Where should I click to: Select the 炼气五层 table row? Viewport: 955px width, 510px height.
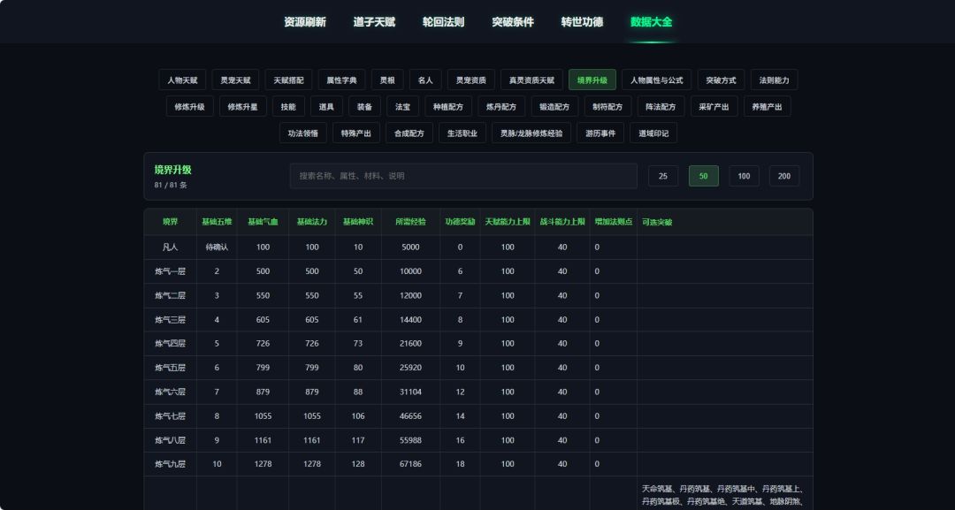(478, 368)
